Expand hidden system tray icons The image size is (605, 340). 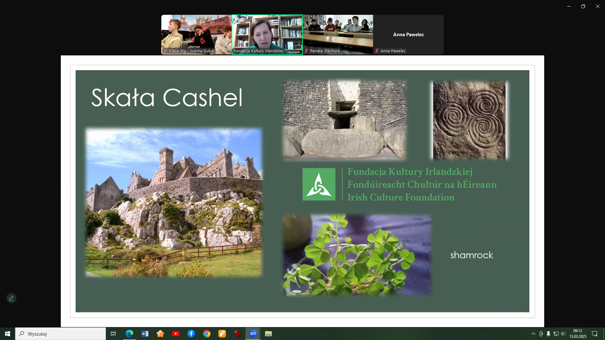(x=533, y=334)
